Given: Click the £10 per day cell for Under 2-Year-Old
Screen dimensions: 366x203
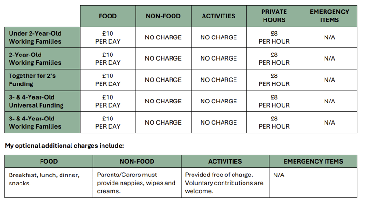Looking at the screenshot, I should pos(108,37).
